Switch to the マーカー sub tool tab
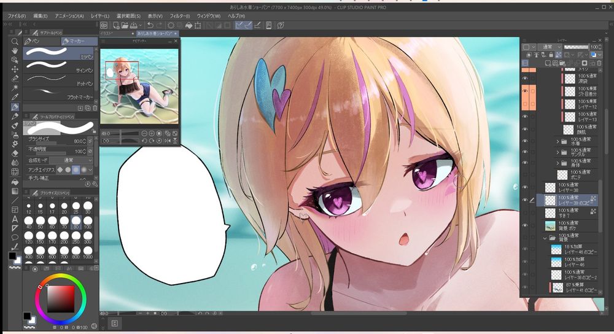 [x=79, y=41]
